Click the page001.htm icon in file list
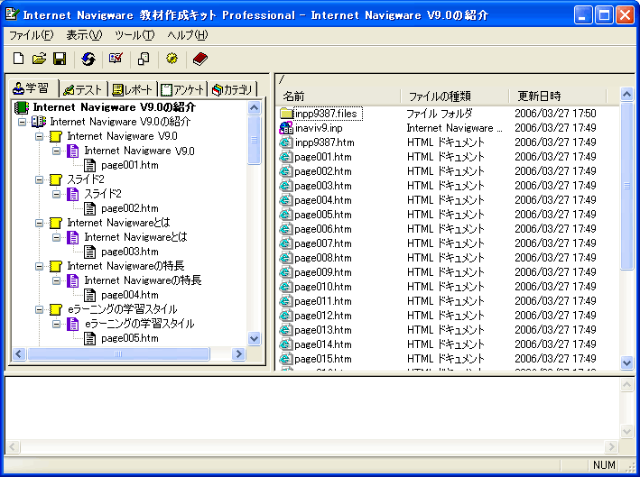This screenshot has height=477, width=640. tap(286, 157)
